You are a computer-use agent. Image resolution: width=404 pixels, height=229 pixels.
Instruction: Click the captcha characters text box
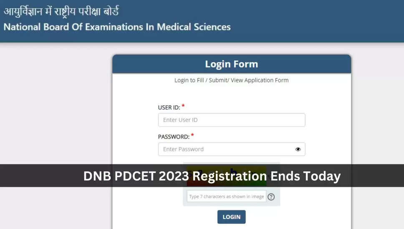226,197
